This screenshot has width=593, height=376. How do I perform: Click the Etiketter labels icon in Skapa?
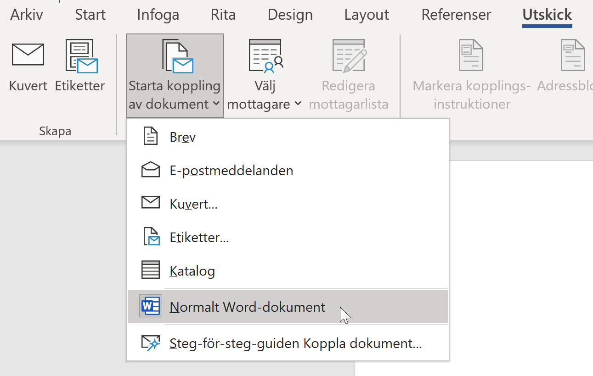pos(81,56)
